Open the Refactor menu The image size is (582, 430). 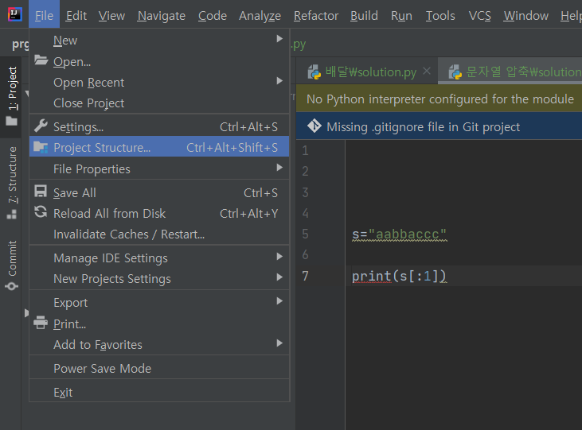[316, 16]
